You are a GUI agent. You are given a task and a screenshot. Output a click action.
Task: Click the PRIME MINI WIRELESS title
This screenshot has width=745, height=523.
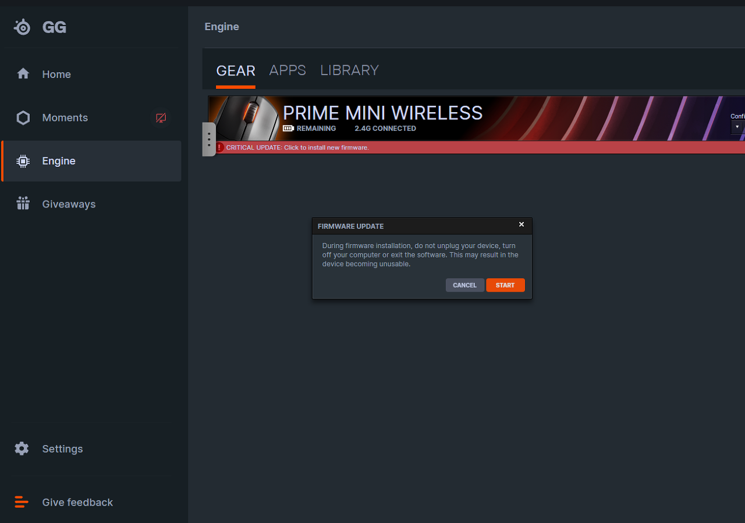coord(383,113)
